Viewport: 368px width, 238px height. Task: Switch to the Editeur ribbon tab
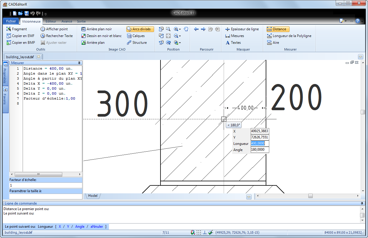coord(51,21)
